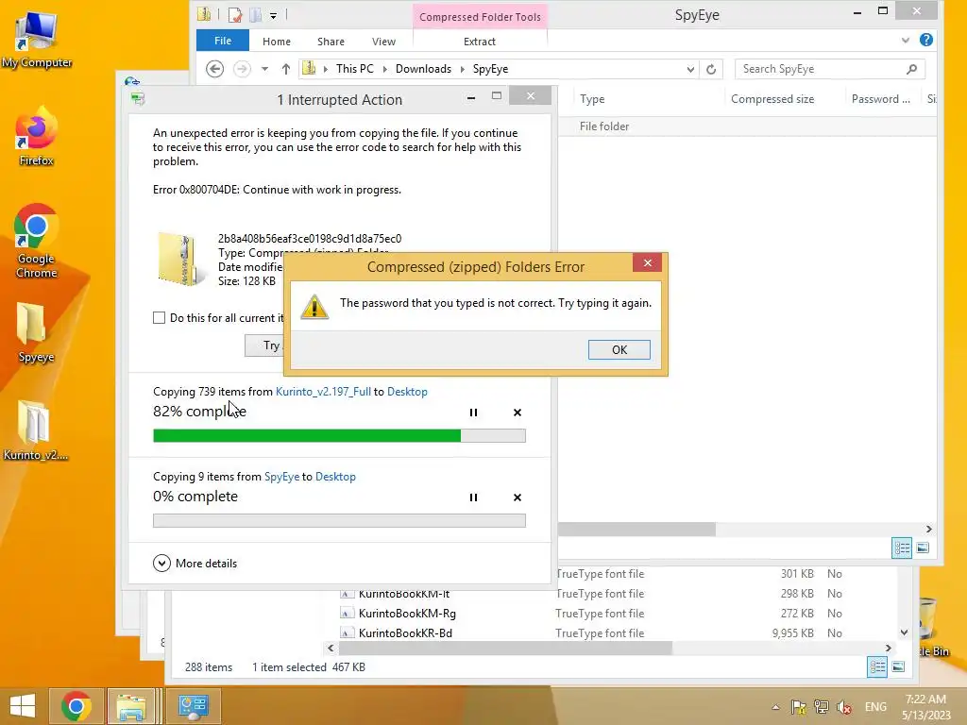Open Quick Access Toolbar customize dropdown

click(x=273, y=15)
